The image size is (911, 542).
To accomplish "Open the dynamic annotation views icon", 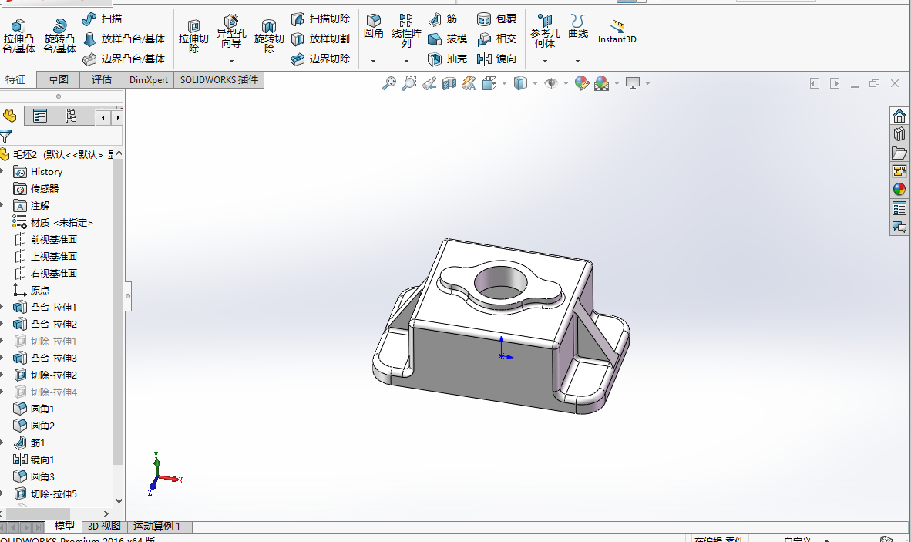I will click(x=469, y=84).
